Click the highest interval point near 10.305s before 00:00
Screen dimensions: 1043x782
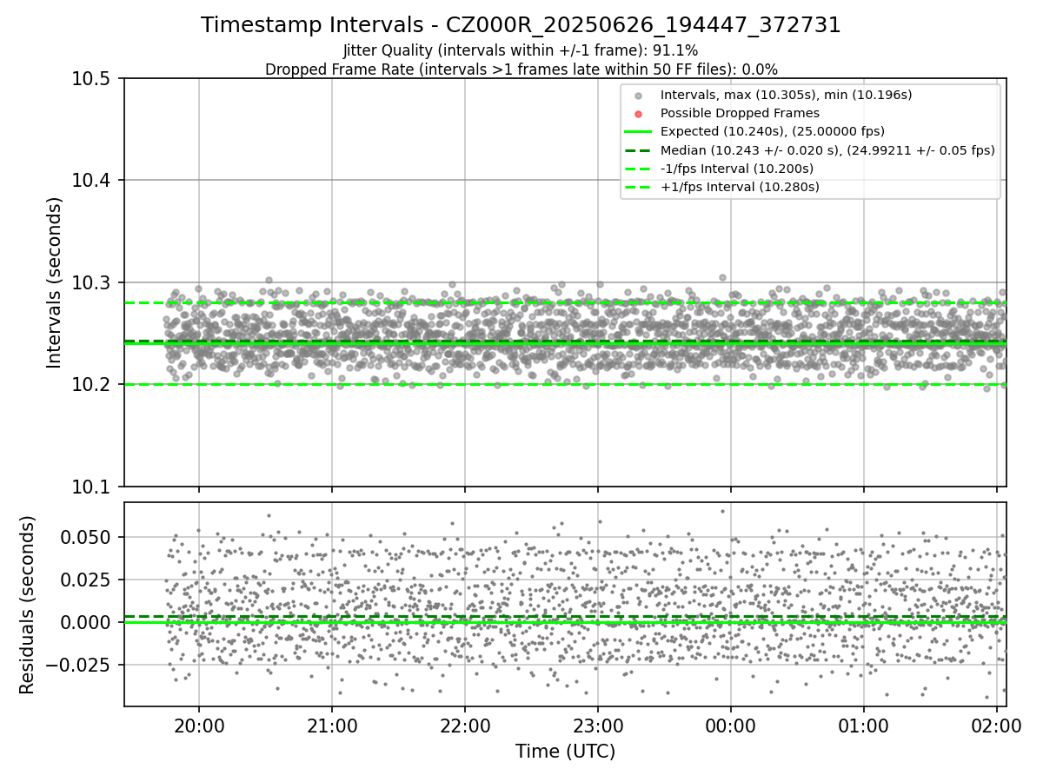tap(722, 277)
